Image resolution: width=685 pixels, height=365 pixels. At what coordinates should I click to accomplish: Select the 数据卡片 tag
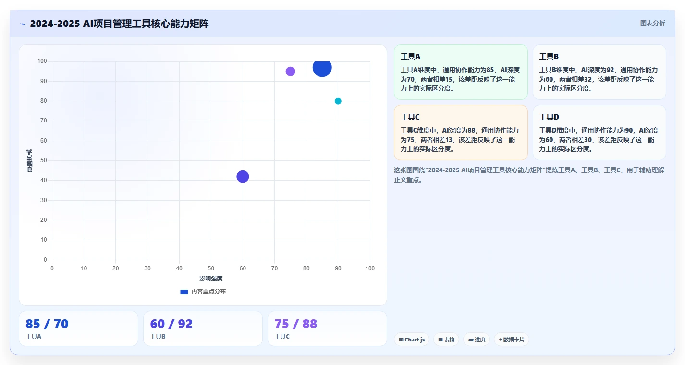pos(512,340)
